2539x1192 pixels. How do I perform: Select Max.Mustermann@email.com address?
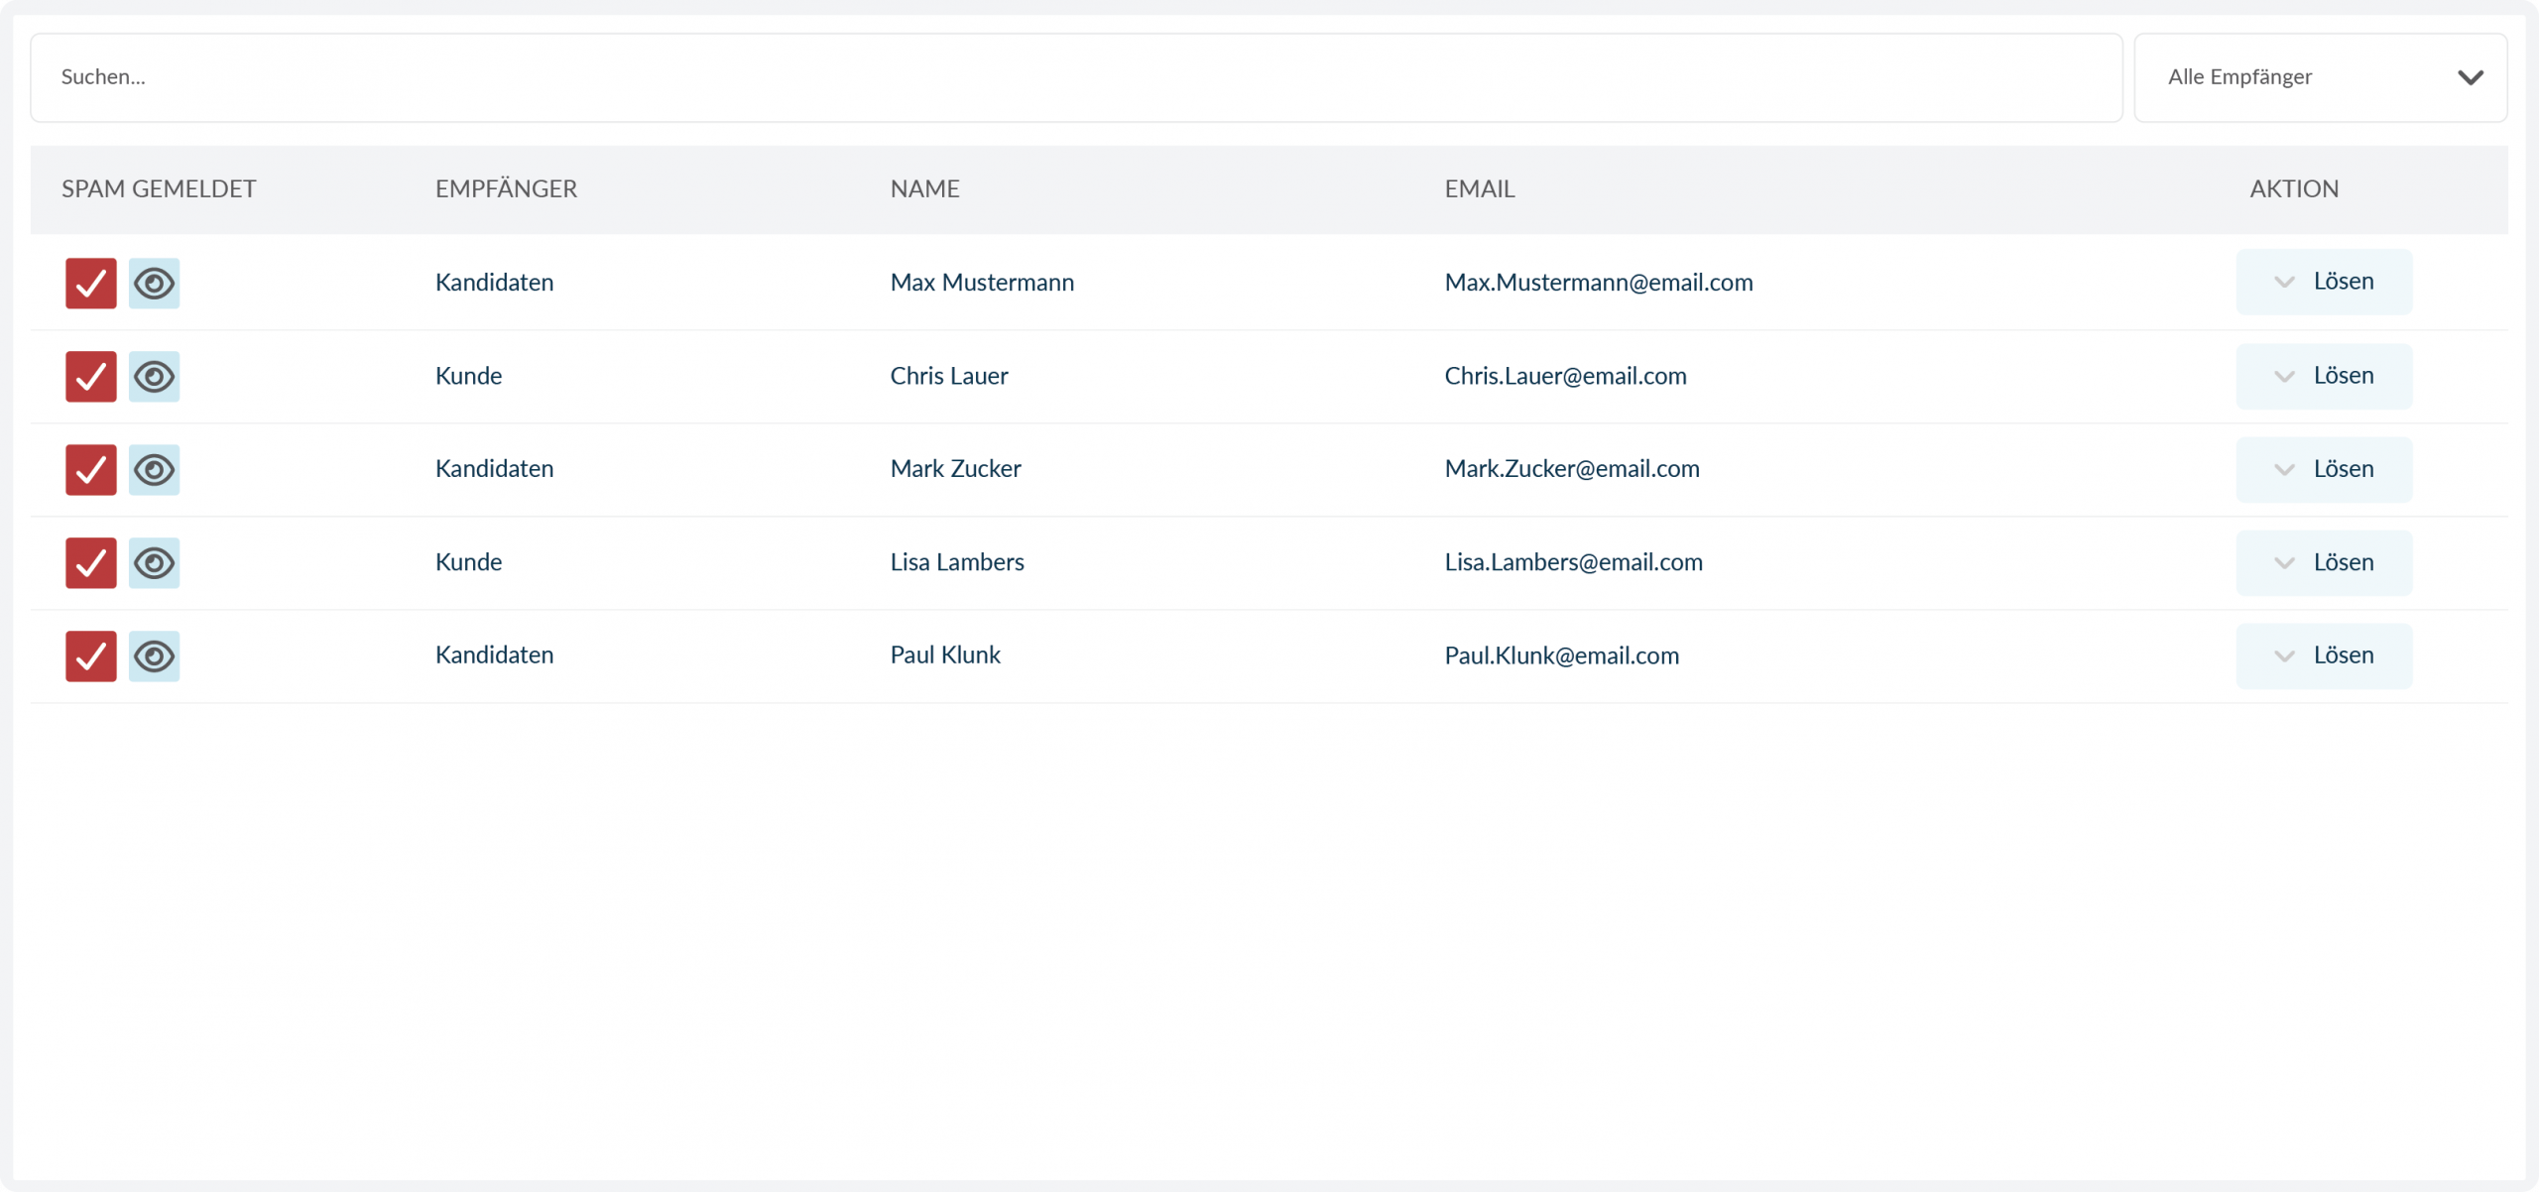(x=1598, y=283)
